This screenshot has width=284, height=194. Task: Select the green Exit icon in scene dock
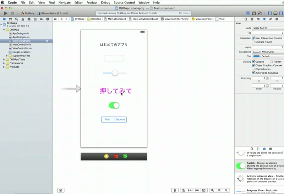click(125, 156)
